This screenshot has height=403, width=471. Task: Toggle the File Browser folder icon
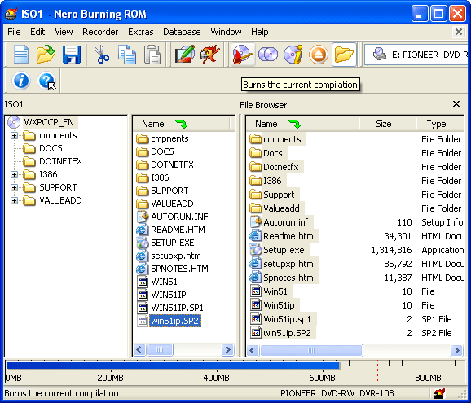[344, 55]
